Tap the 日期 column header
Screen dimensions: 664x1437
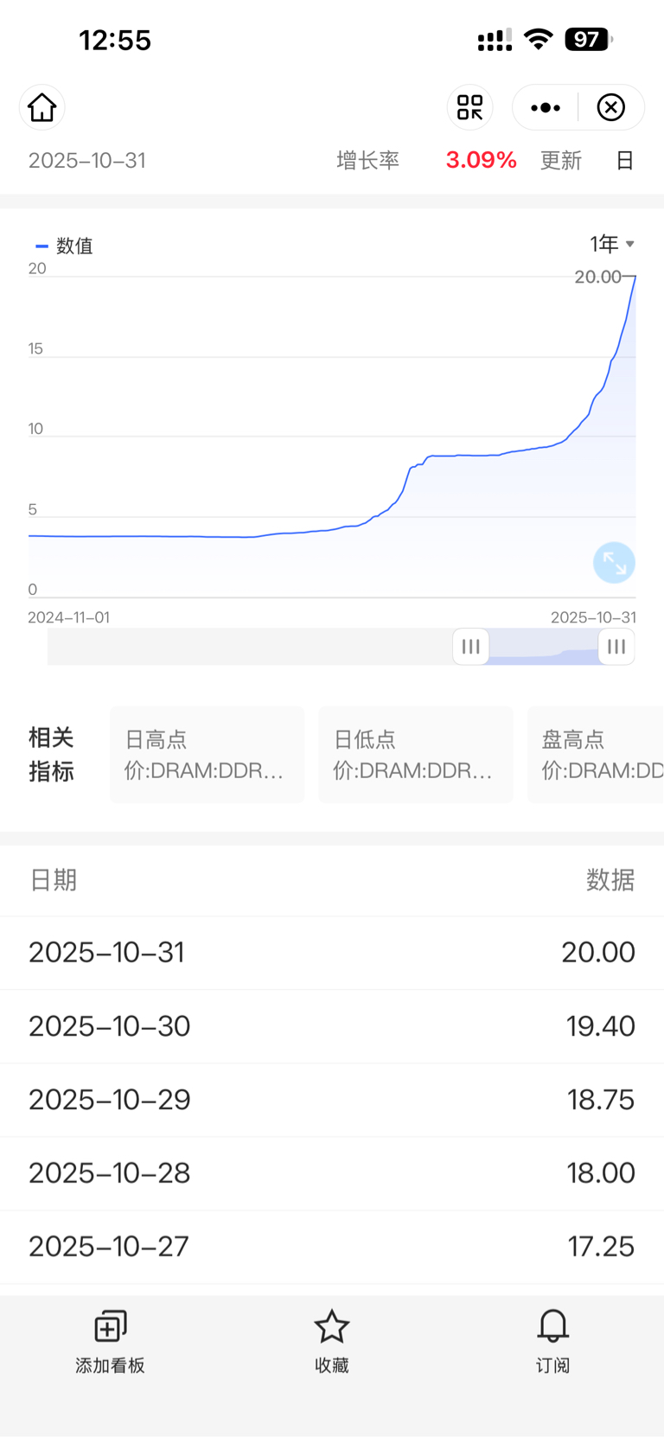pyautogui.click(x=53, y=880)
